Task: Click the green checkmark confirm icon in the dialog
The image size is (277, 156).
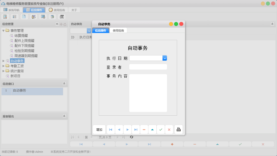Action: [161, 129]
